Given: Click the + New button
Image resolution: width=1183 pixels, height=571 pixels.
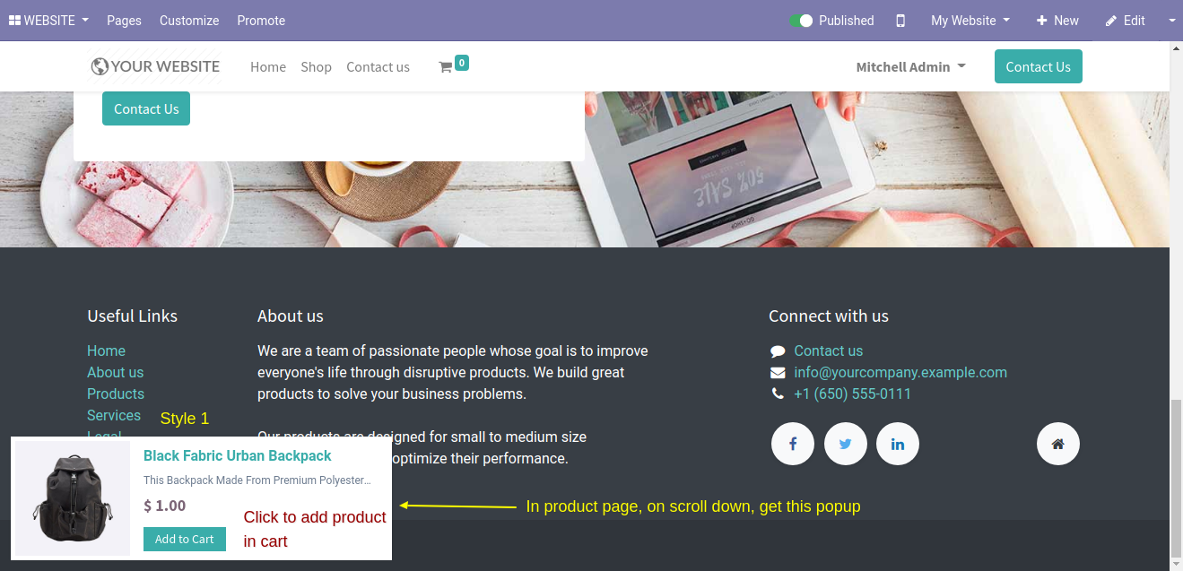Looking at the screenshot, I should click(1057, 21).
